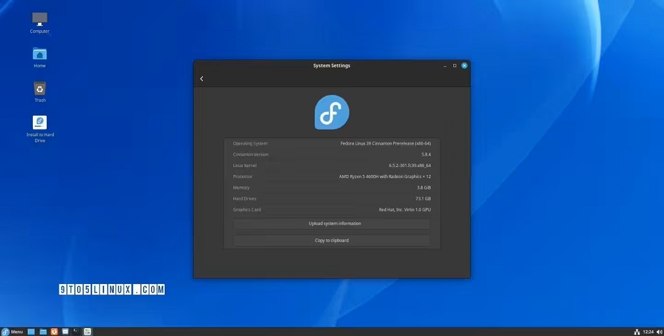Click the Cinnamon Version label
The image size is (664, 336).
tap(251, 155)
